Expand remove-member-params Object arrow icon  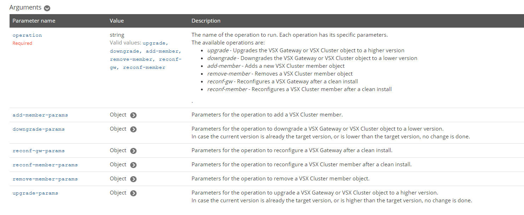(x=133, y=179)
